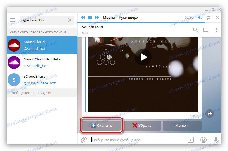
Task: Search within the SoundCloud chat
Action: tap(195, 30)
